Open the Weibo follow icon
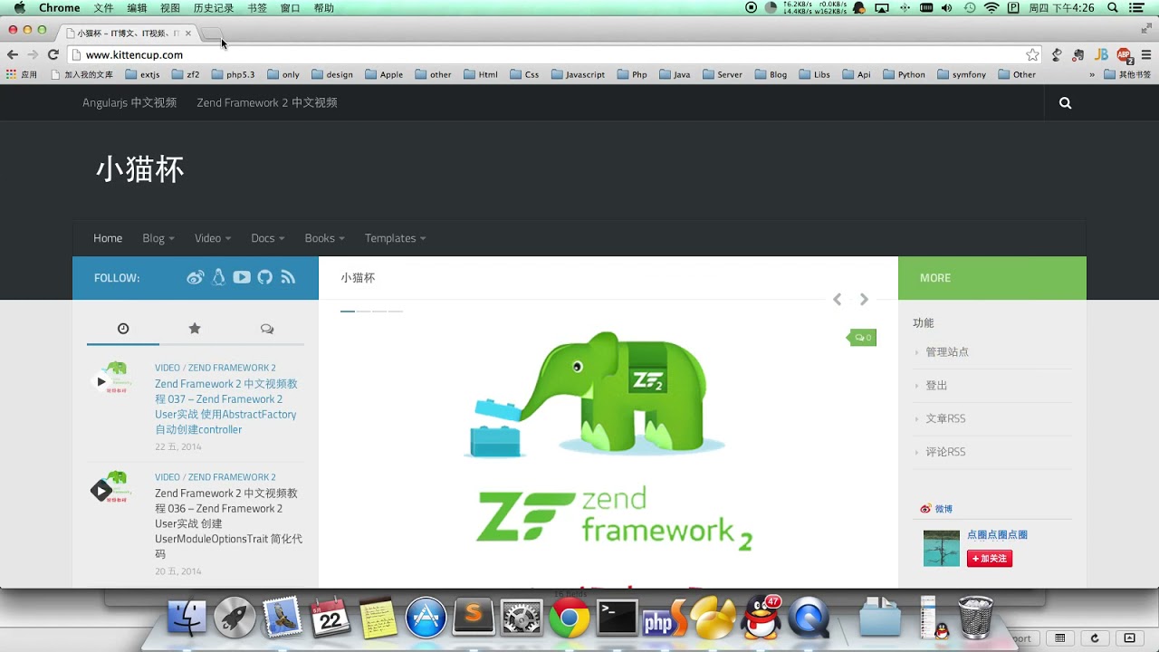The width and height of the screenshot is (1159, 652). pos(196,278)
